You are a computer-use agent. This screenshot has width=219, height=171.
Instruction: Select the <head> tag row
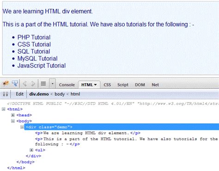point(24,115)
